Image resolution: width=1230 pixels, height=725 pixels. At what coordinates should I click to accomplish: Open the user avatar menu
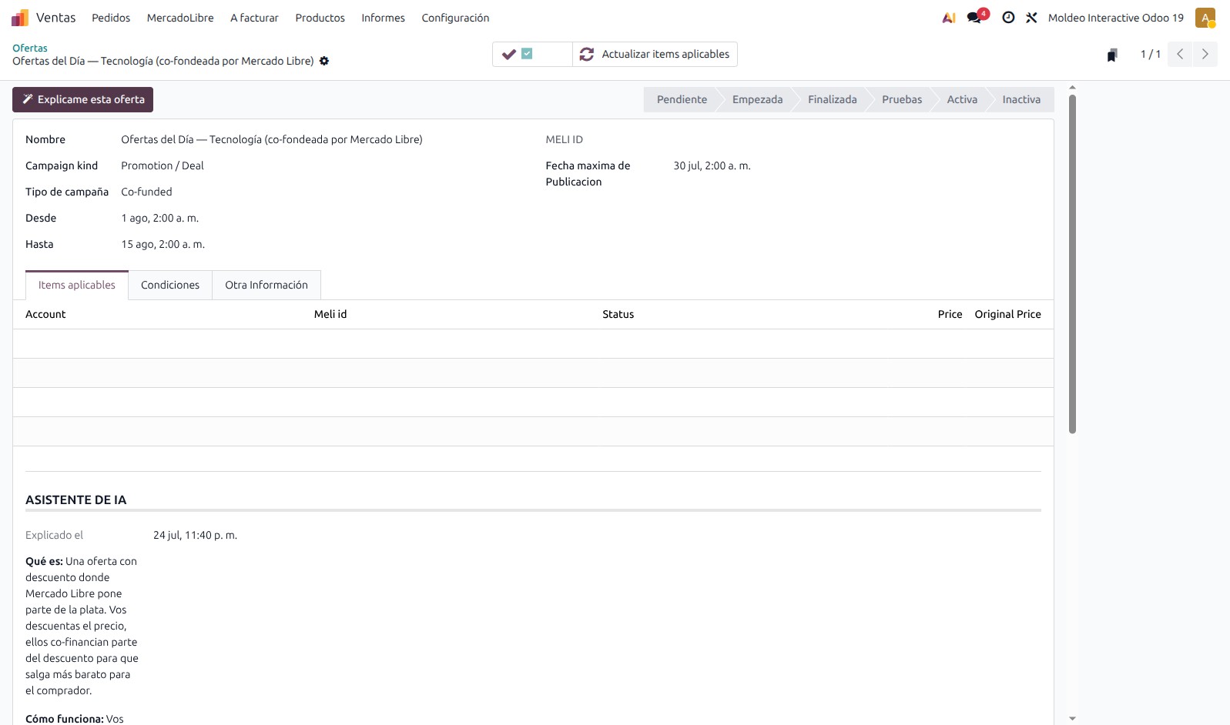tap(1205, 18)
